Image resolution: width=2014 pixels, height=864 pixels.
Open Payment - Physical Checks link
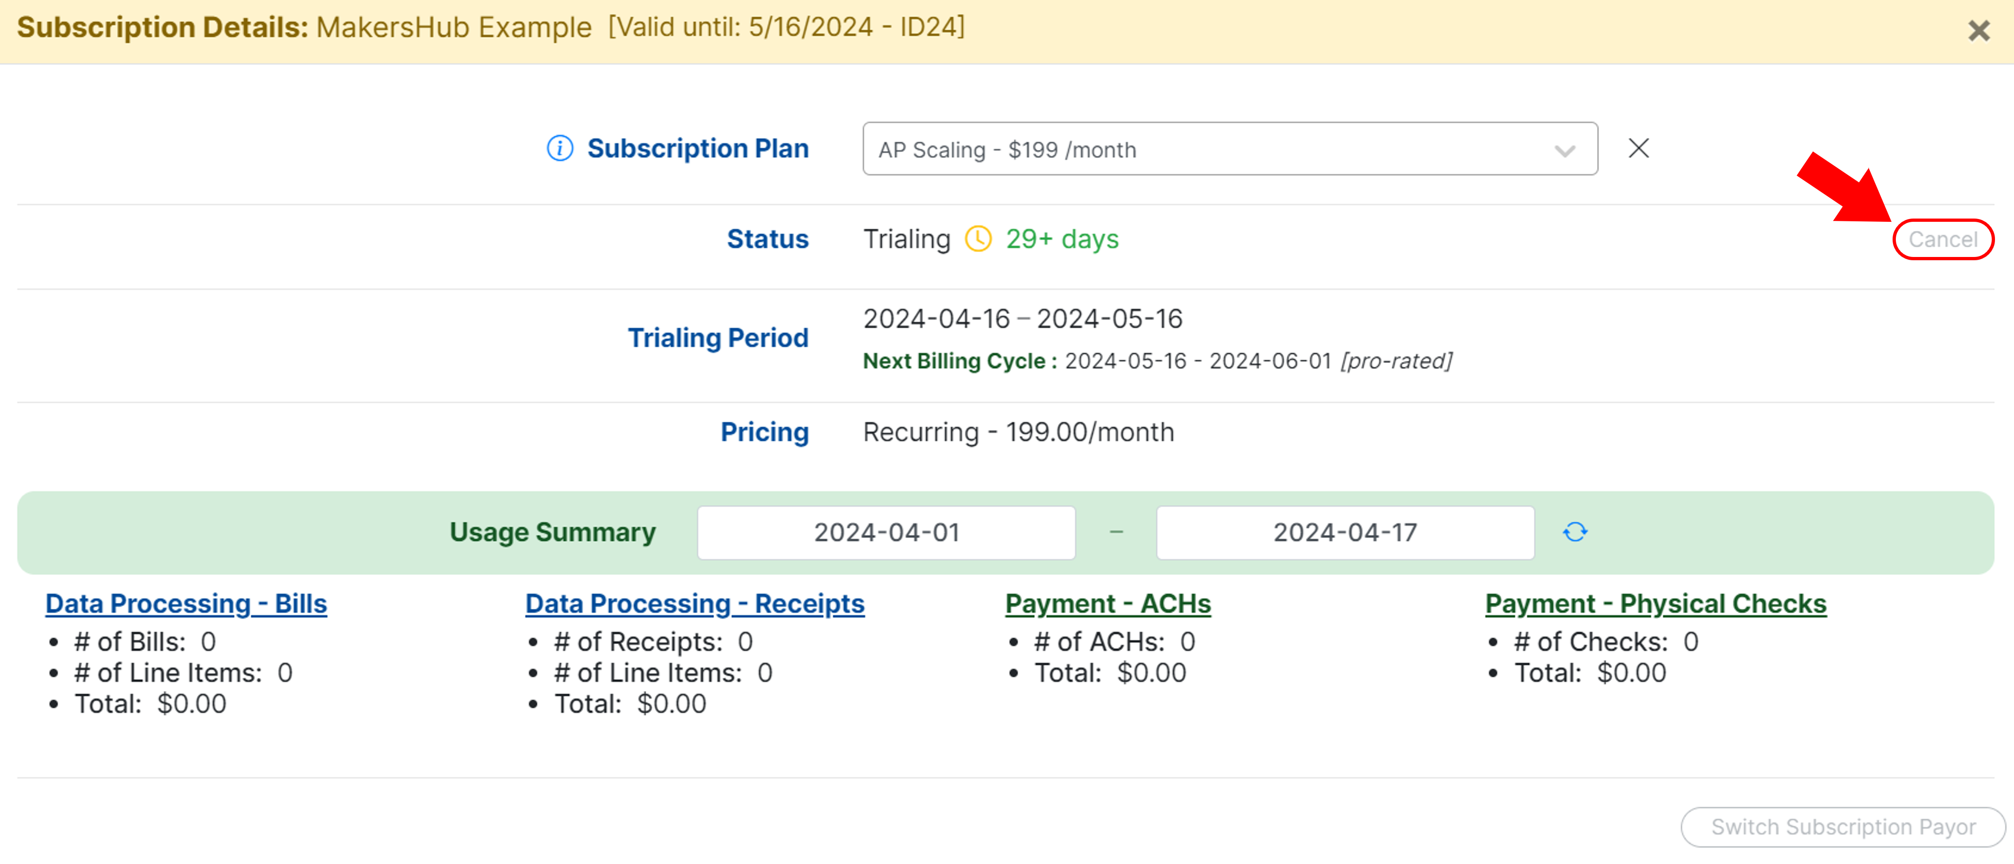coord(1656,603)
